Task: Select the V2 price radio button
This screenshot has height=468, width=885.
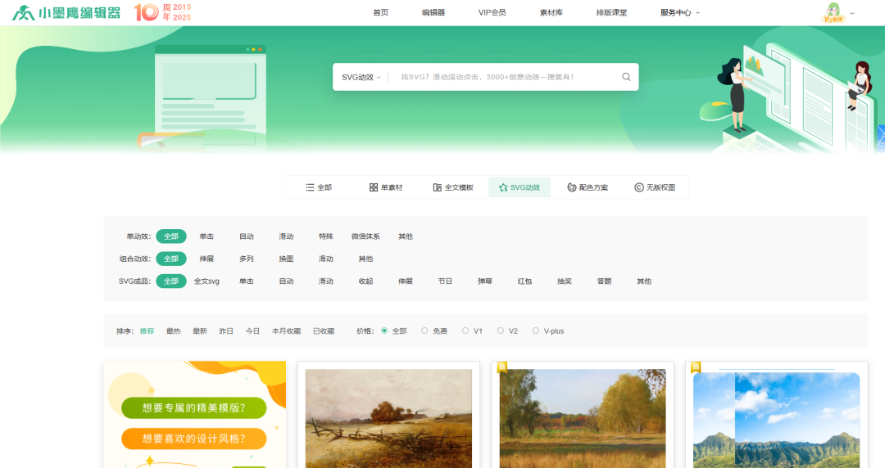Action: 501,331
